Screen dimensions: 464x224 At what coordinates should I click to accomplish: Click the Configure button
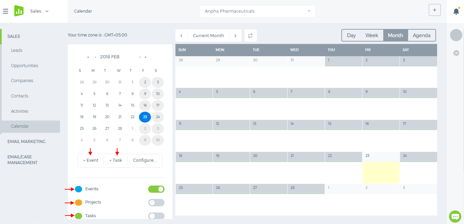point(144,160)
